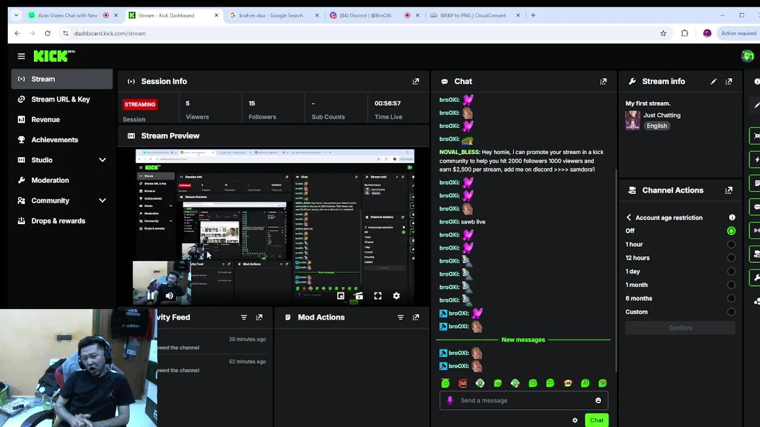Open Stream URL & Key page

coord(62,99)
